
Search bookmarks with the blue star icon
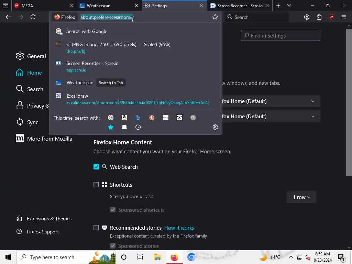111,127
